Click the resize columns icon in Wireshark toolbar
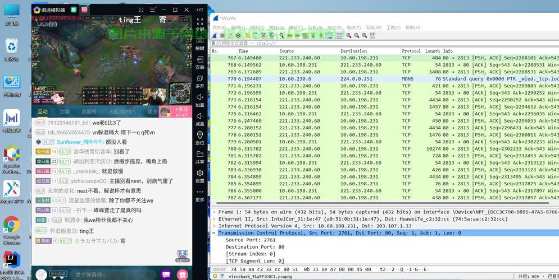This screenshot has height=280, width=559. (372, 35)
